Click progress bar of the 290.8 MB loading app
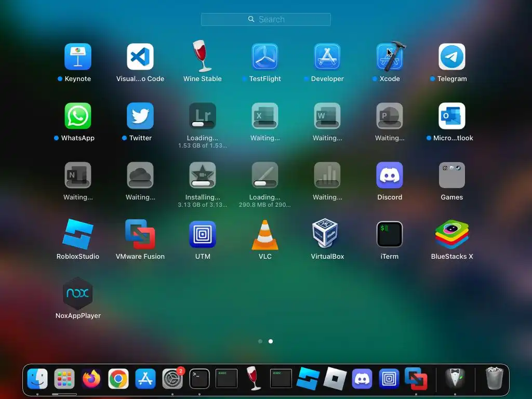532x399 pixels. (265, 183)
